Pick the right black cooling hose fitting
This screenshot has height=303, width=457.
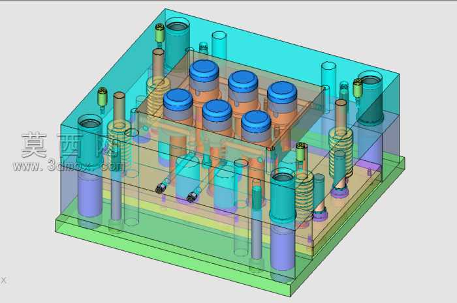[191, 197]
